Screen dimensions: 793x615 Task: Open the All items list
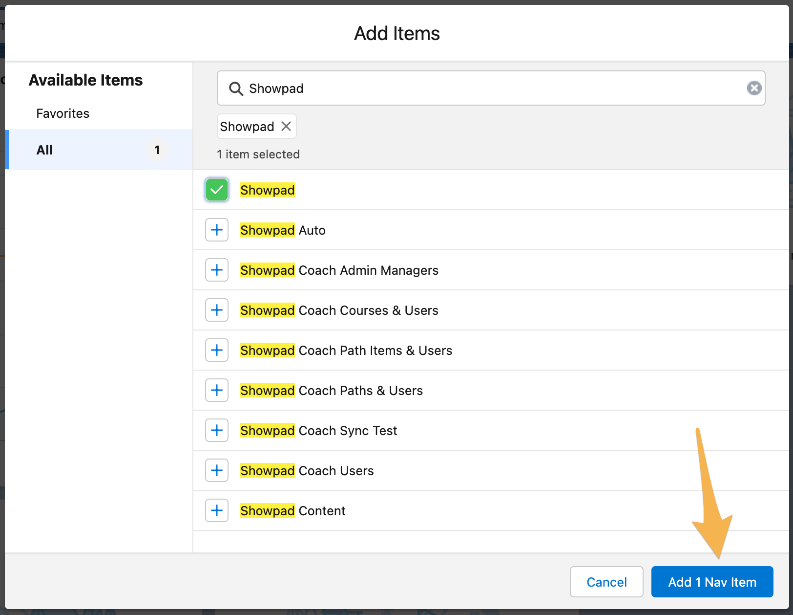click(x=44, y=150)
